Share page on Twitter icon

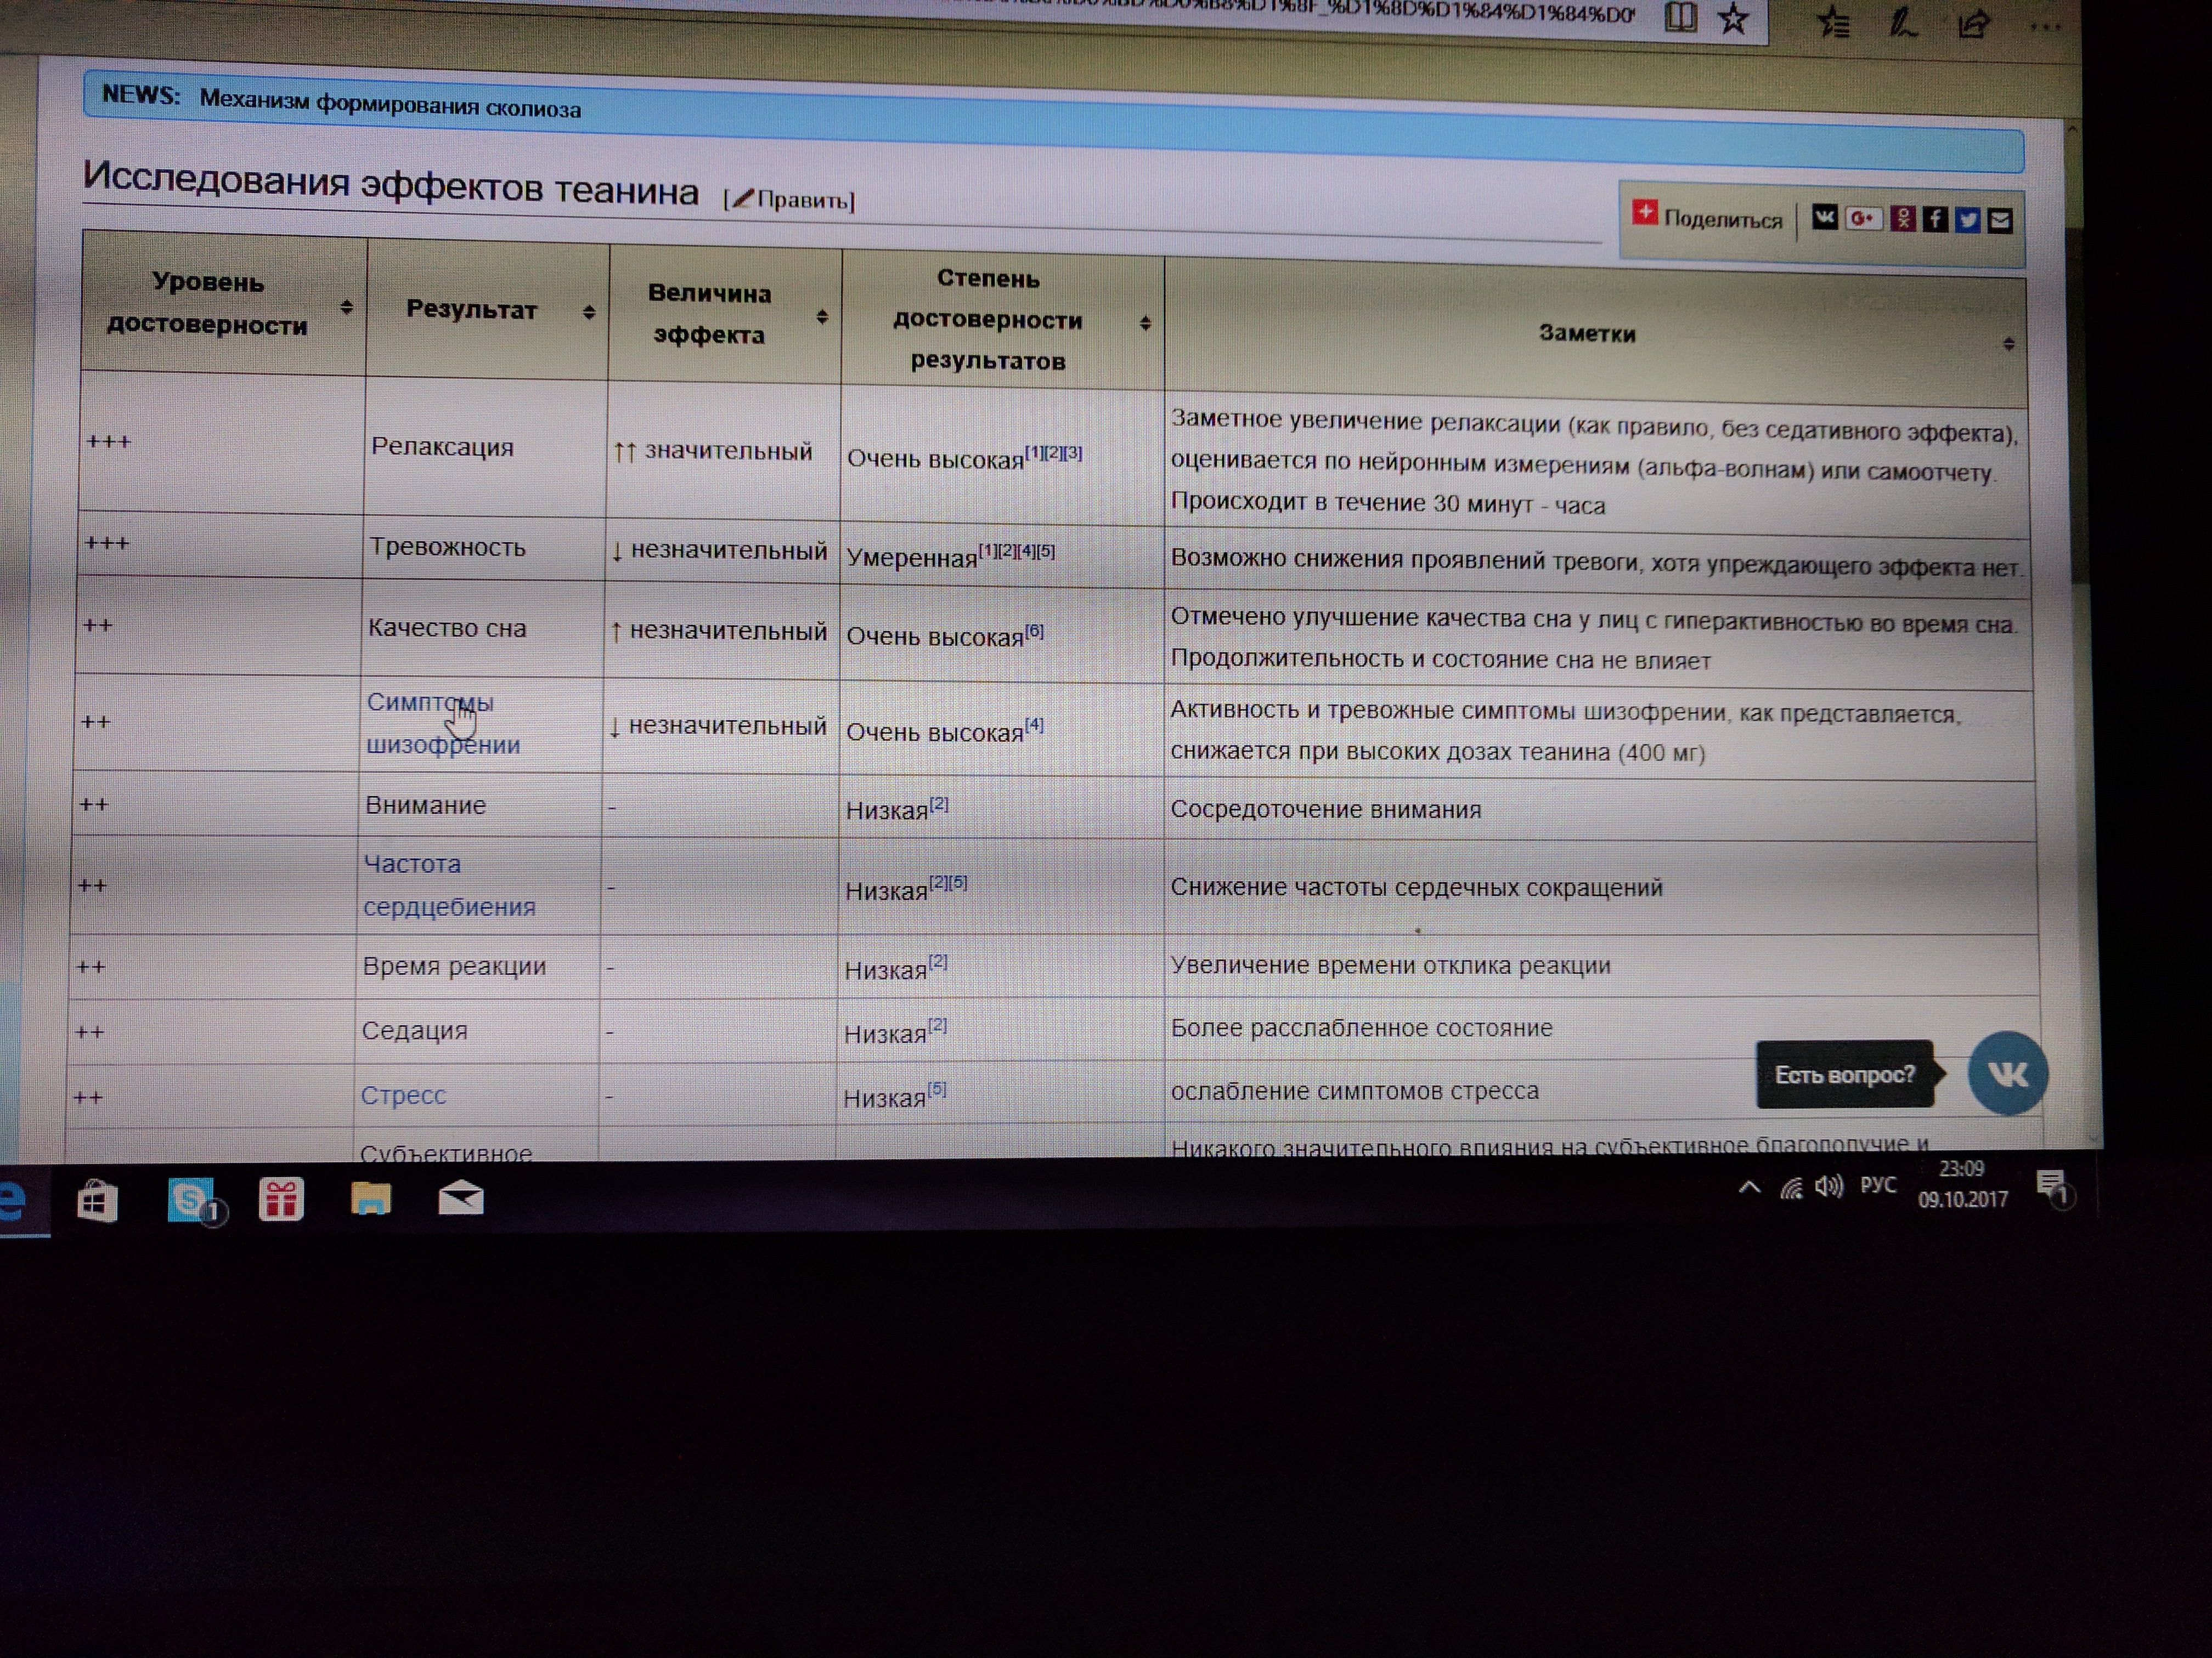[x=1967, y=220]
